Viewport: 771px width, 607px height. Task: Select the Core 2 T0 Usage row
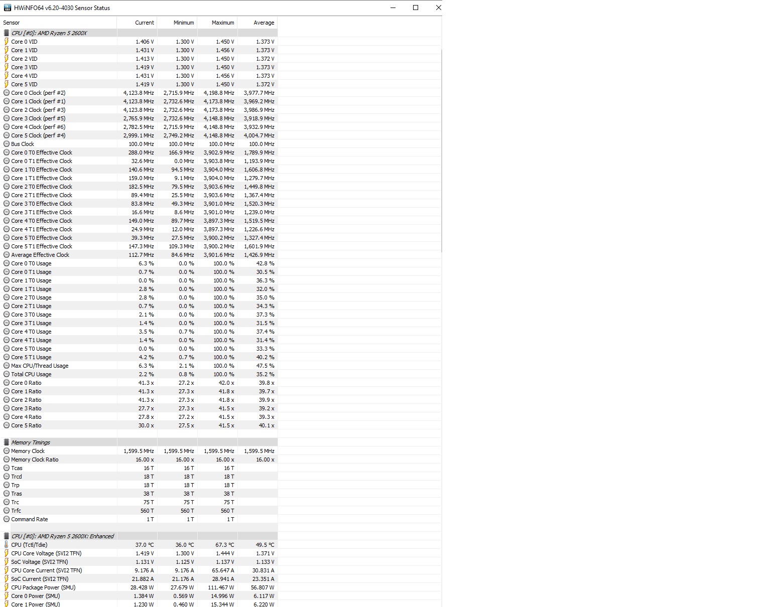pos(139,297)
